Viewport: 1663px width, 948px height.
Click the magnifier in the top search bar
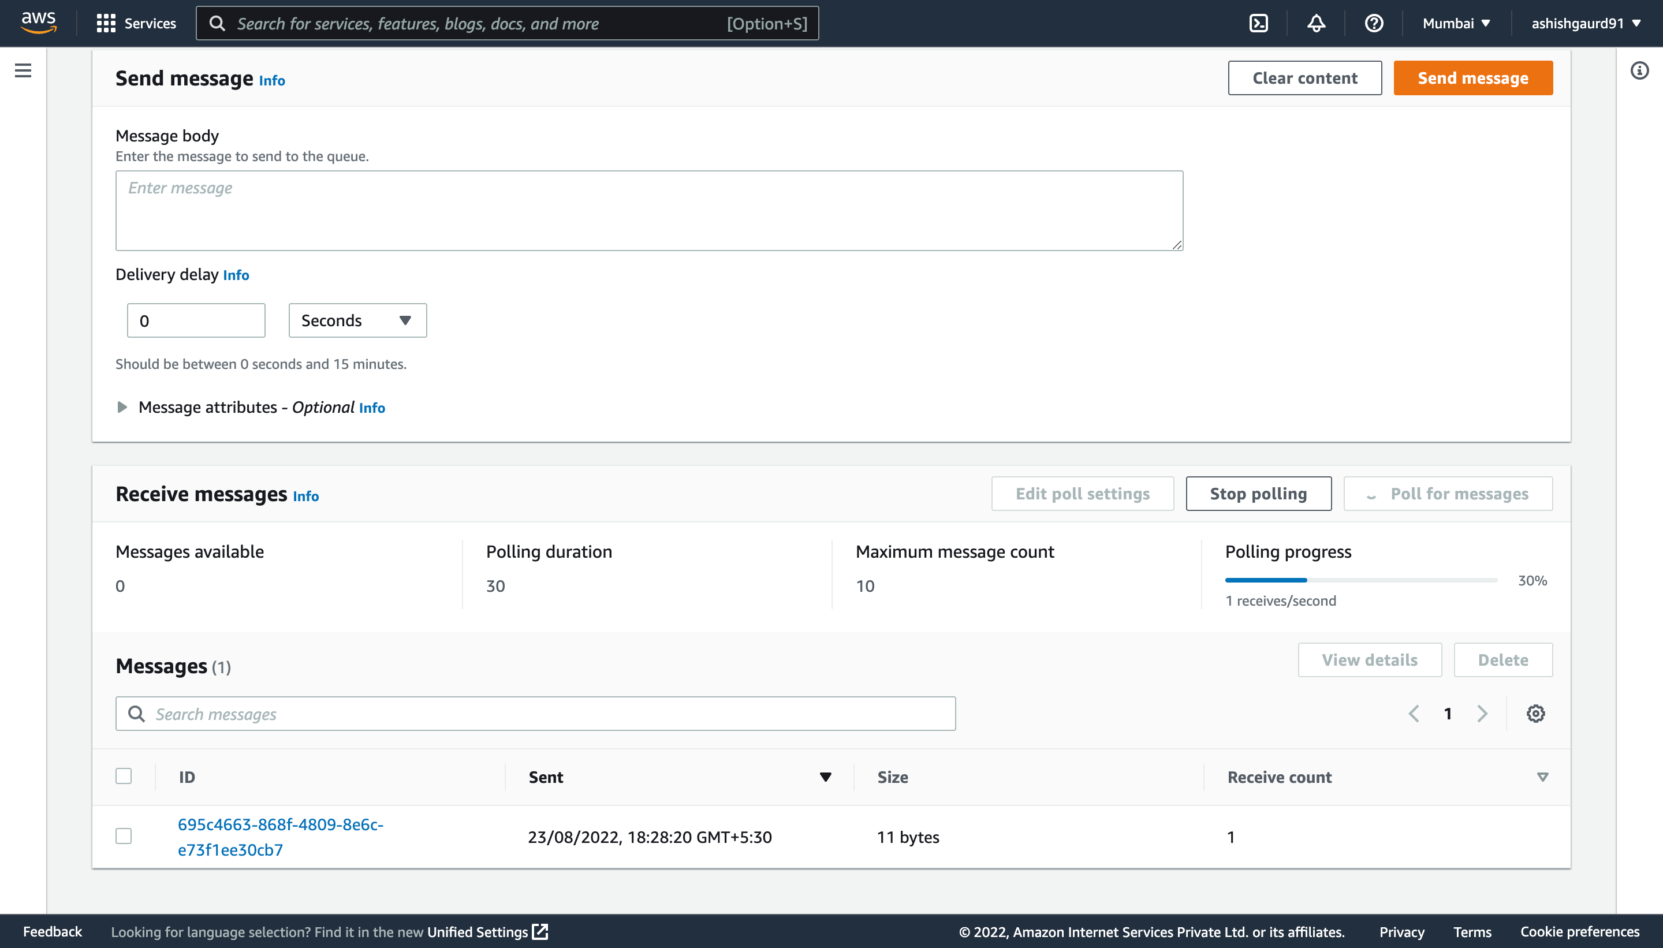[x=217, y=24]
